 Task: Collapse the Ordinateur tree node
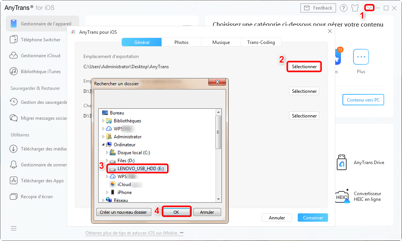[x=103, y=145]
